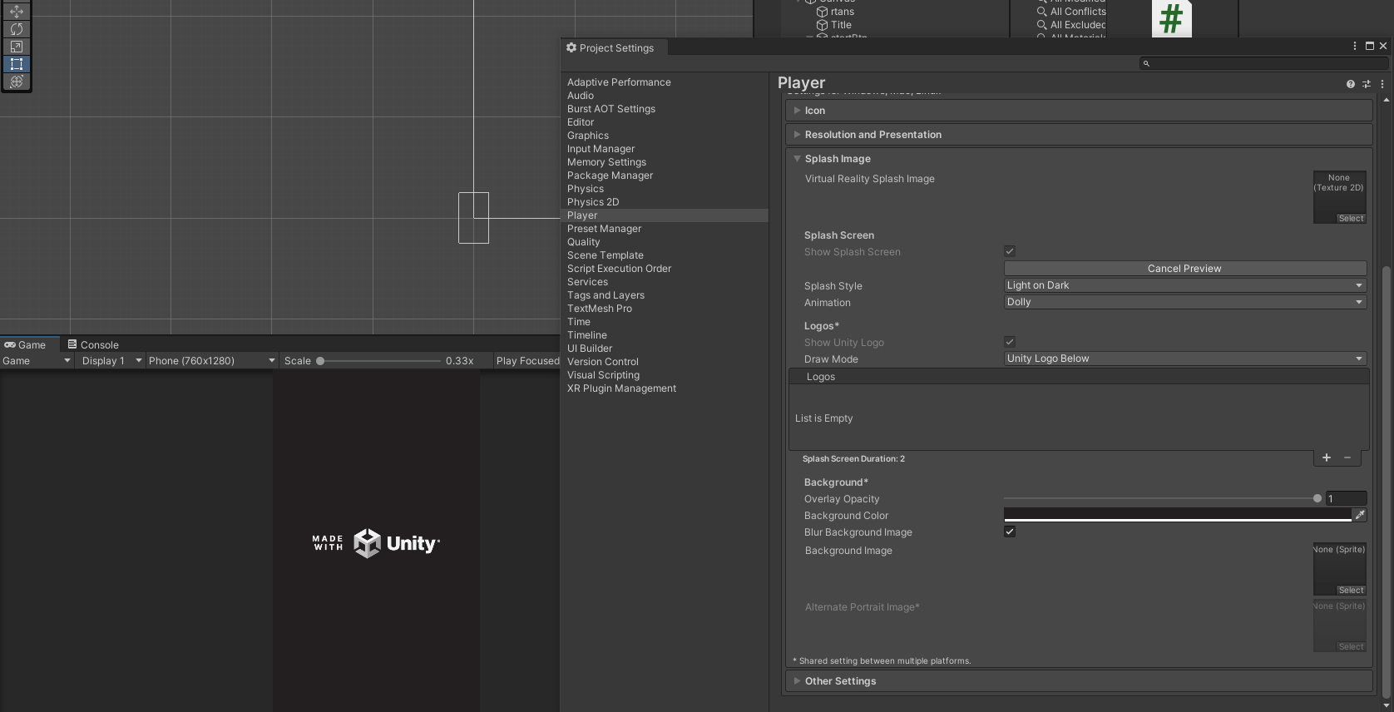The height and width of the screenshot is (712, 1394).
Task: Select the Rotate tool in scene toolbar
Action: click(16, 29)
